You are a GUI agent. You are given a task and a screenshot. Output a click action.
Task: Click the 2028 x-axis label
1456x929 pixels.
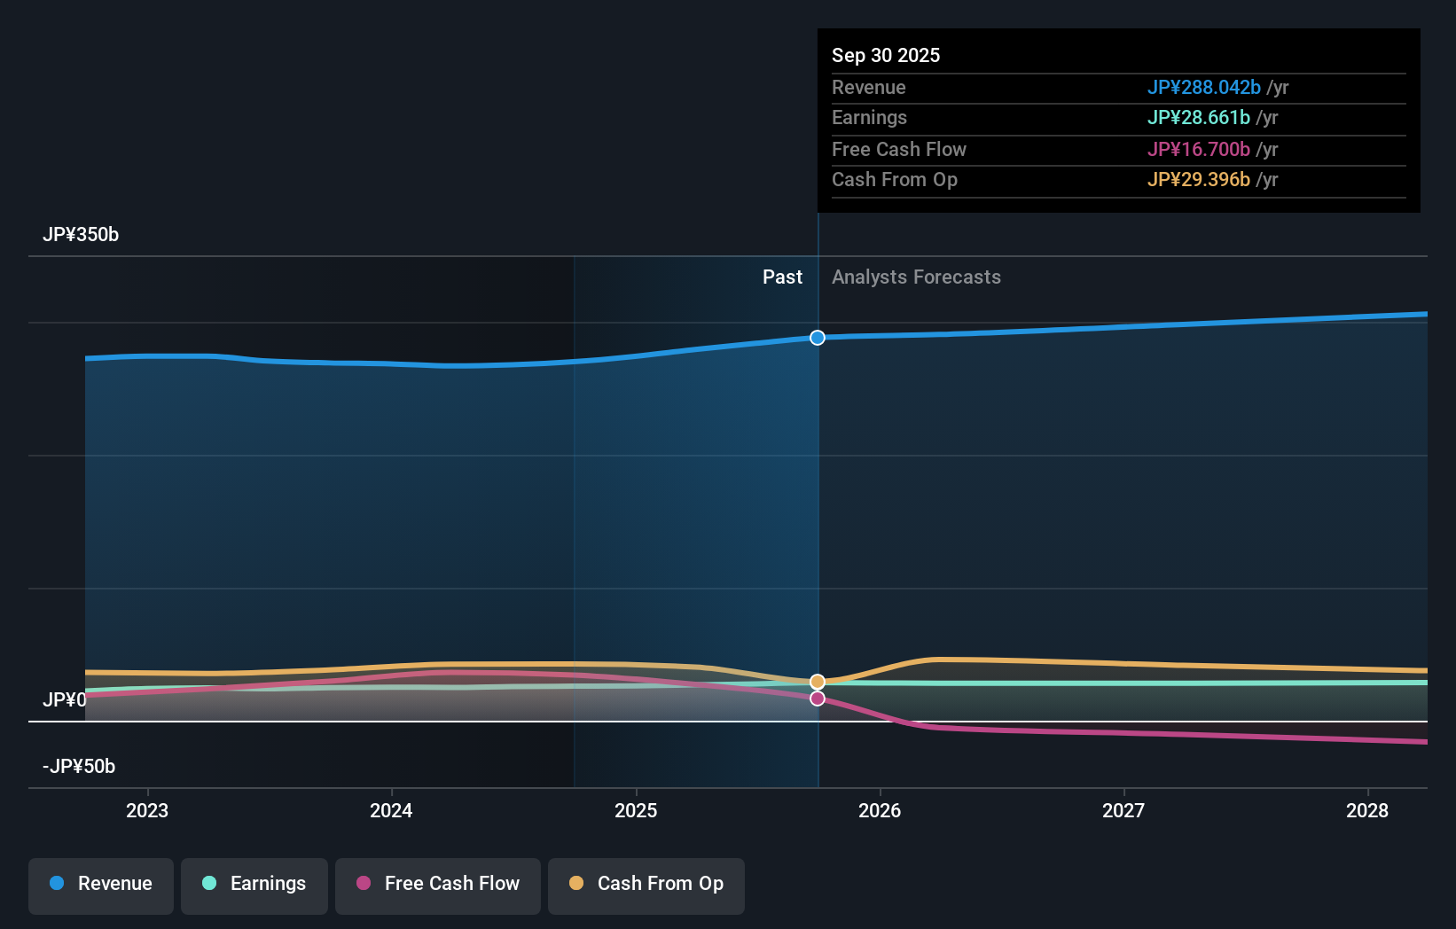[x=1367, y=811]
